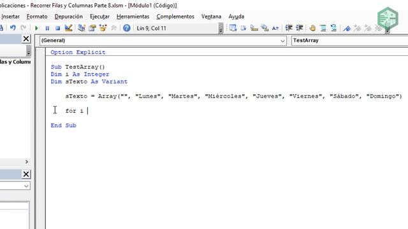Click the "Domingo" string in the array

click(x=382, y=96)
